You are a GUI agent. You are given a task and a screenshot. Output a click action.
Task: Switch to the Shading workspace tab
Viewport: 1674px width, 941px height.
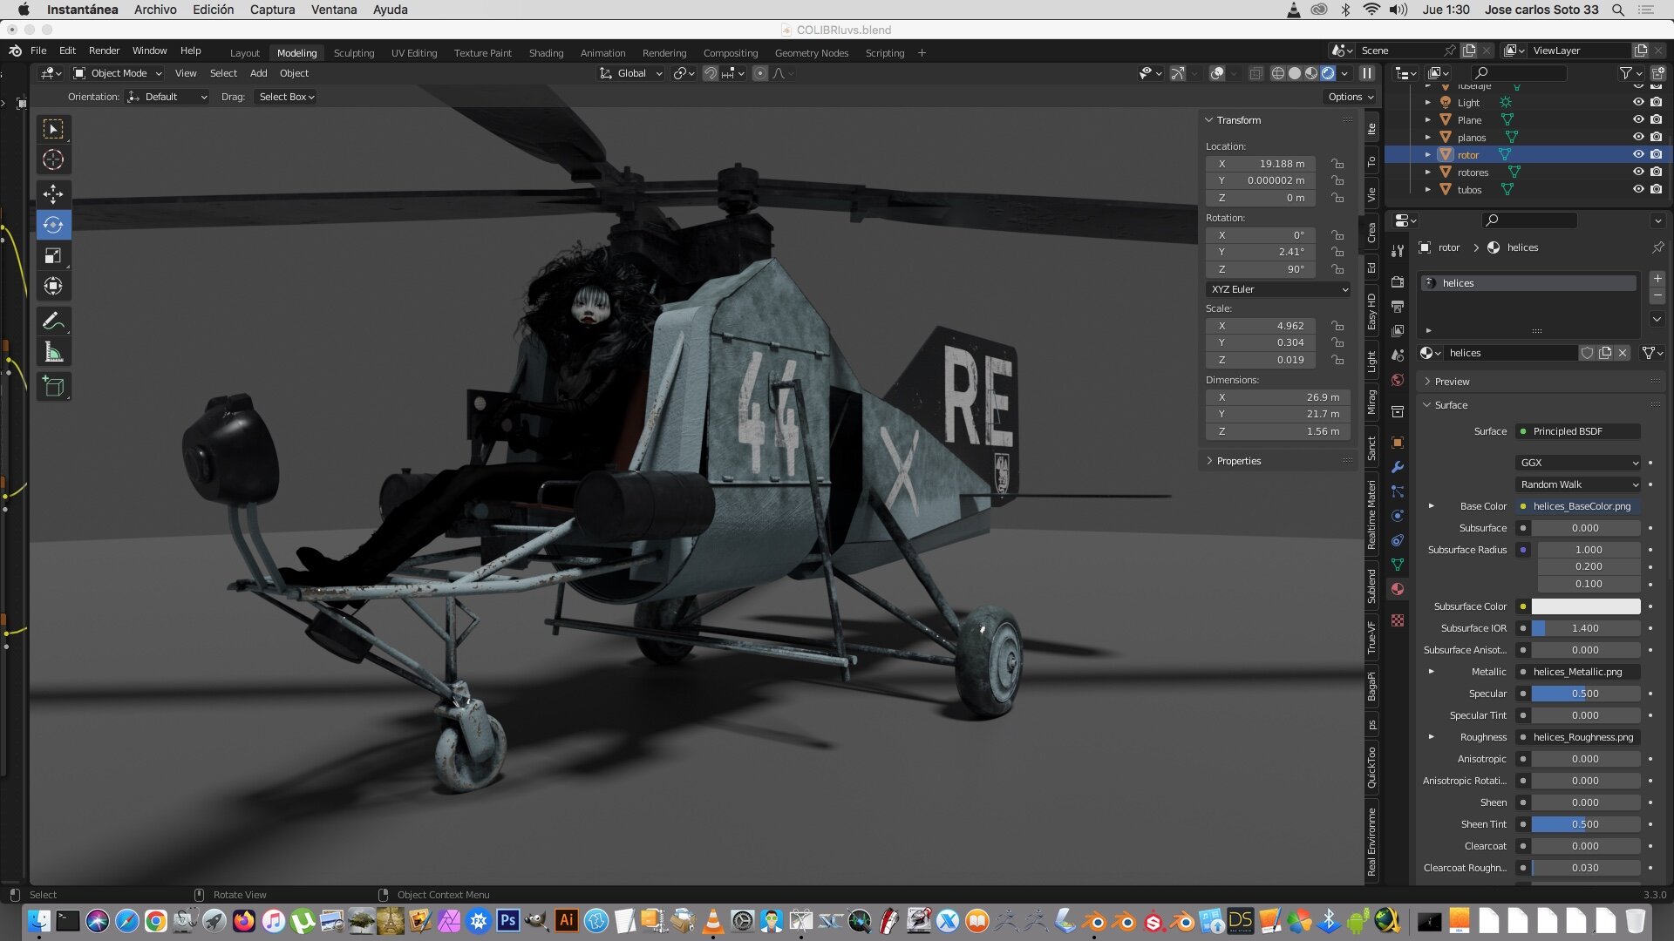pyautogui.click(x=546, y=53)
